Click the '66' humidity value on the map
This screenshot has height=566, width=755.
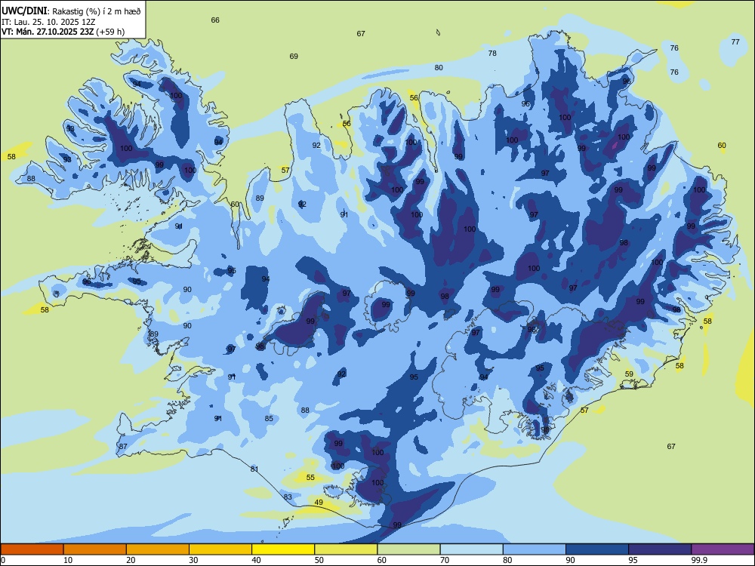(x=215, y=20)
